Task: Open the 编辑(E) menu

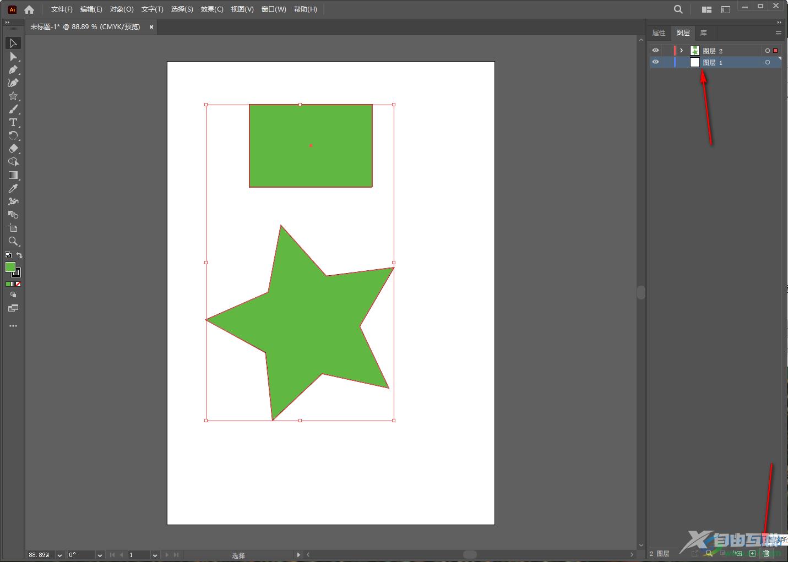Action: (x=91, y=9)
